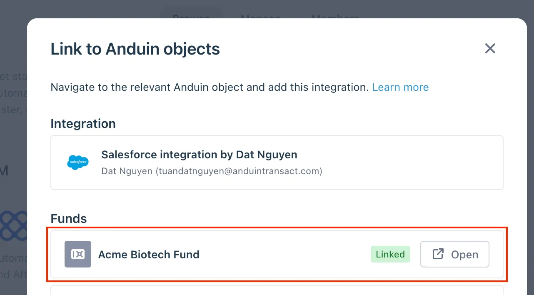Click the external-link icon in Open button
534x295 pixels.
pos(438,254)
